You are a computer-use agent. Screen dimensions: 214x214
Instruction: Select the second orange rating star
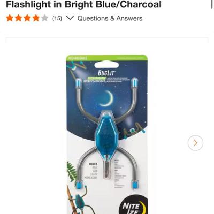click(x=19, y=18)
